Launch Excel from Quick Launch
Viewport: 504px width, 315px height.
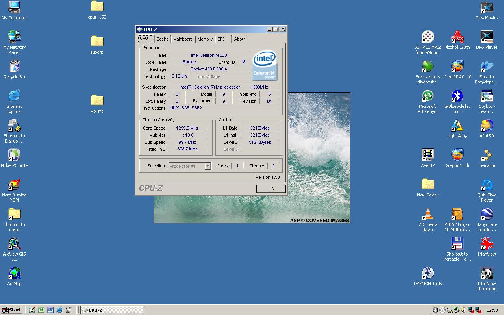coord(41,310)
